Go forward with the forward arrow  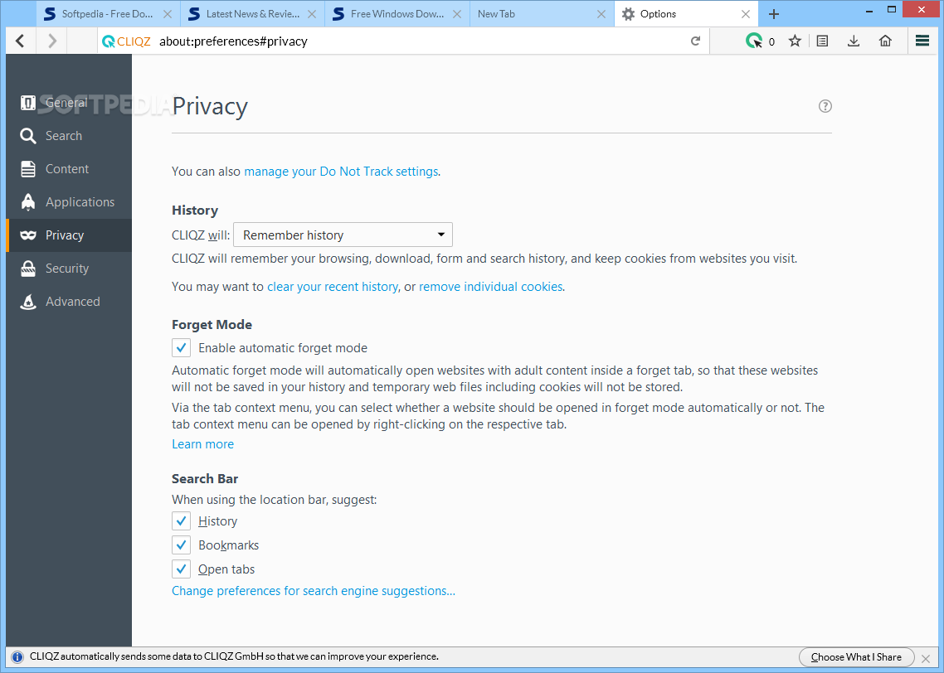[x=52, y=41]
